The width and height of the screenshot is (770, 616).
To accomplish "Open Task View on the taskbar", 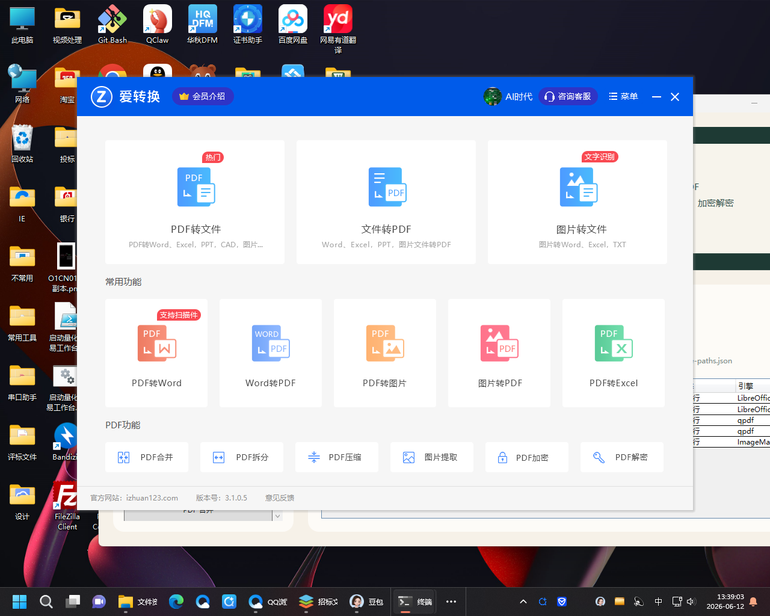I will pyautogui.click(x=73, y=602).
